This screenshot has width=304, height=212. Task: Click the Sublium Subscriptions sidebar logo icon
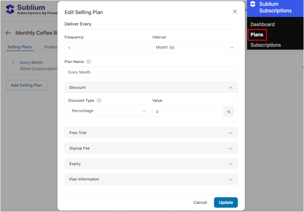(x=253, y=4)
